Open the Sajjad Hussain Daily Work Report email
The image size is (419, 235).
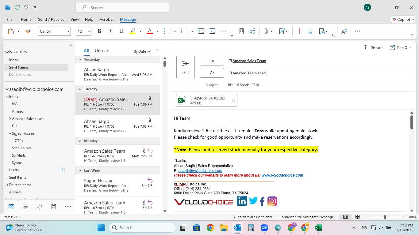[118, 185]
